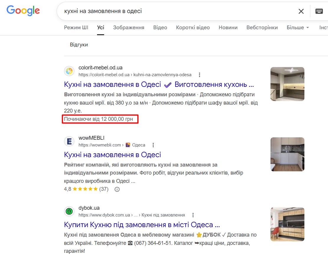The width and height of the screenshot is (328, 254).
Task: Open the wowMEBLI white kitchen thumbnail
Action: pos(287,154)
